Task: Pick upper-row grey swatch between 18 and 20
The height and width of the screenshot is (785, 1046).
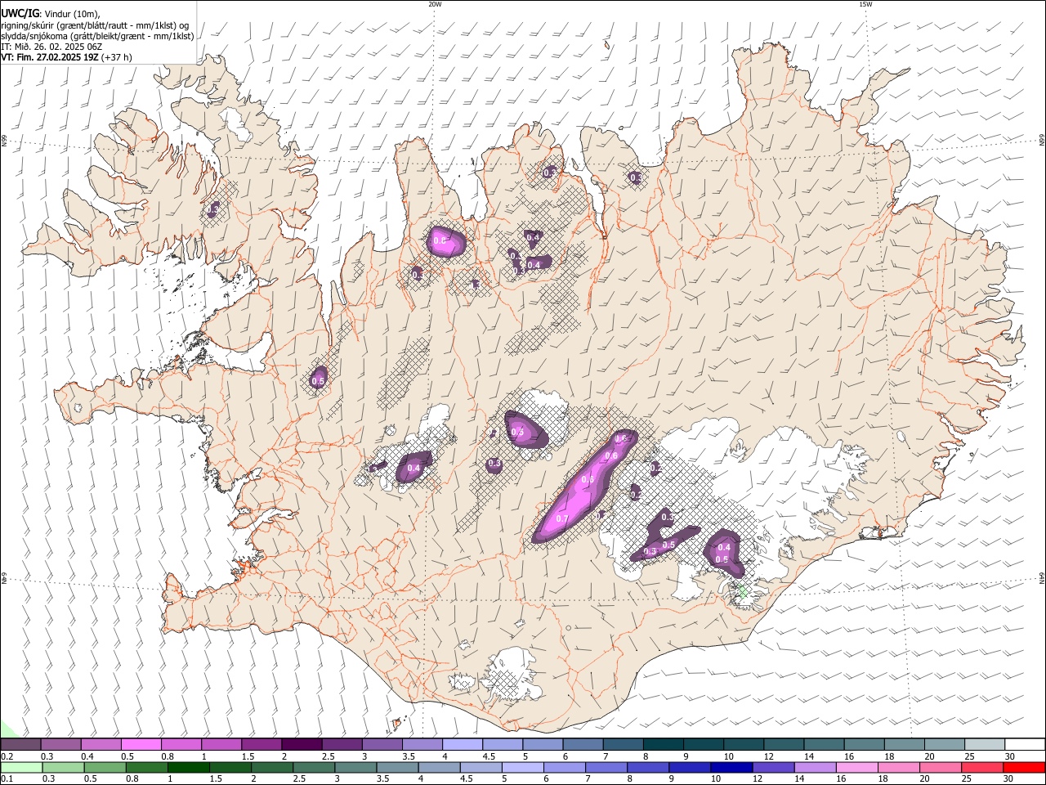Action: coord(904,744)
